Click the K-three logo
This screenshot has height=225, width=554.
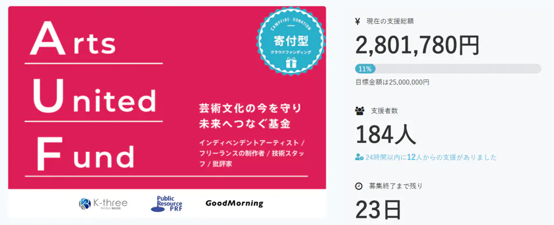[103, 204]
